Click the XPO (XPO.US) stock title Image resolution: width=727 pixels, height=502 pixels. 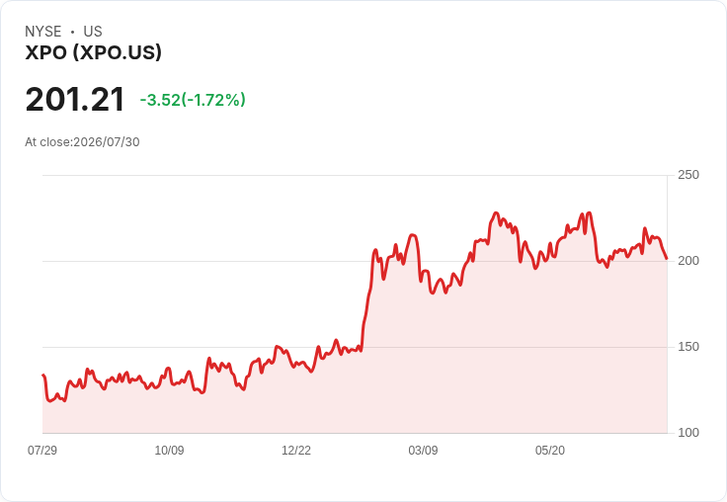[x=93, y=52]
